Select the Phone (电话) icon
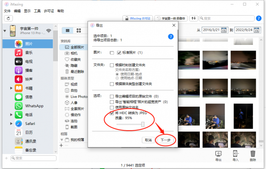266x169 pixels. (x=19, y=115)
